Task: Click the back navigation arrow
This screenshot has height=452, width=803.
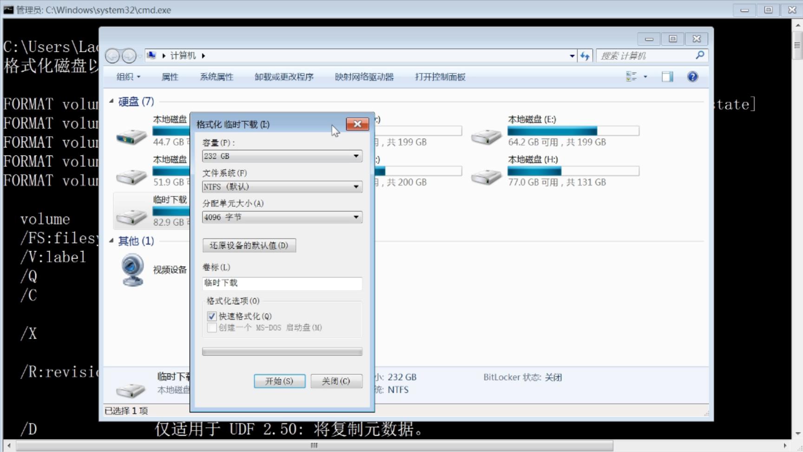Action: (x=112, y=55)
